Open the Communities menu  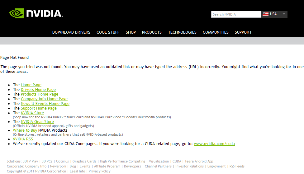click(x=216, y=32)
